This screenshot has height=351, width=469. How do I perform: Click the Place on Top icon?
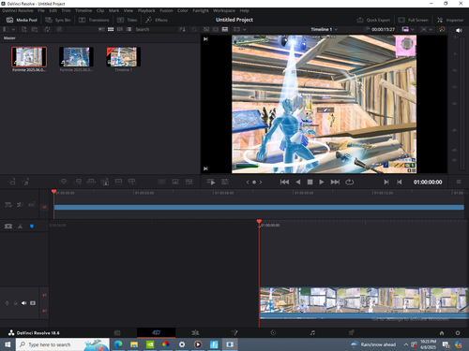(x=118, y=182)
